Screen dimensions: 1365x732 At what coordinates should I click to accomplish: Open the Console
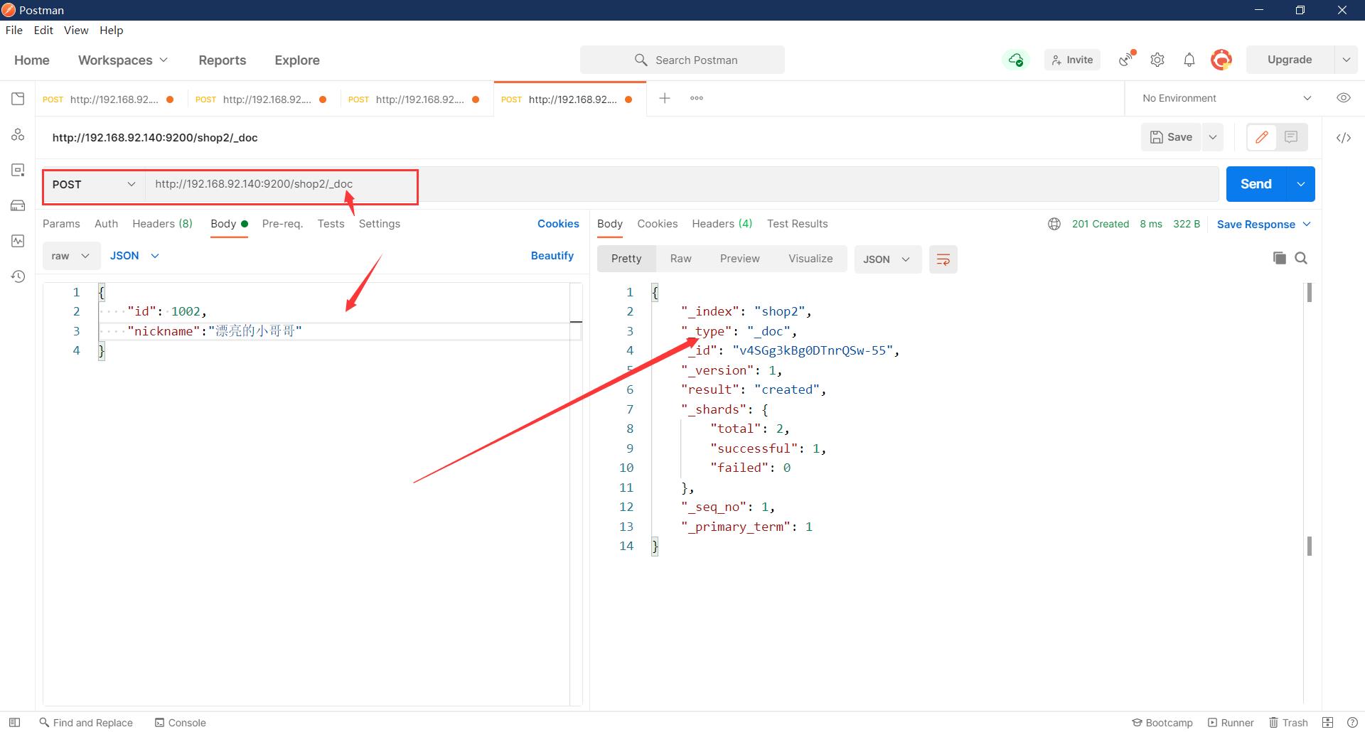click(x=181, y=722)
